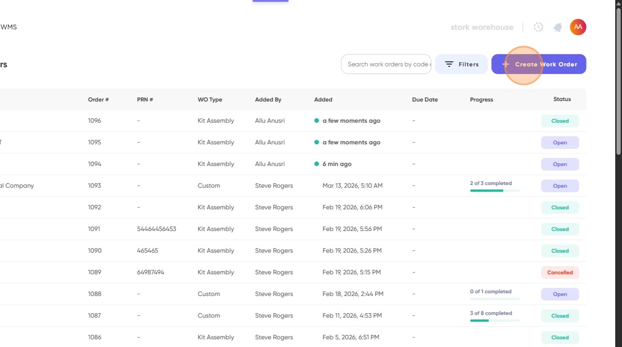Open the notifications bell
This screenshot has height=347, width=622.
[558, 27]
